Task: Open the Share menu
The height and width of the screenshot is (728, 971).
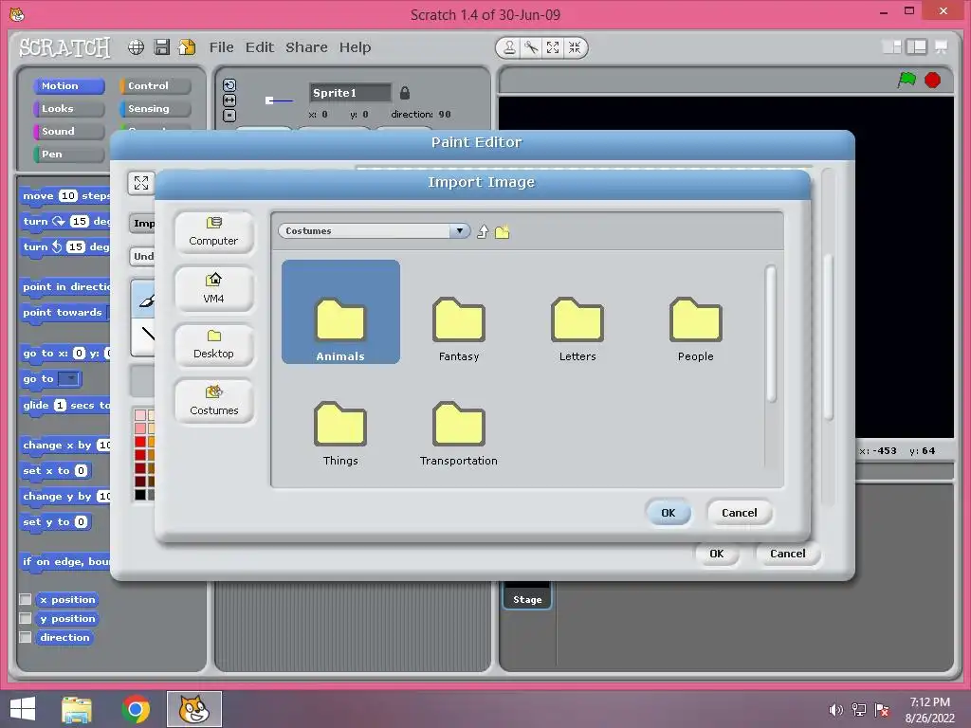Action: pyautogui.click(x=306, y=47)
